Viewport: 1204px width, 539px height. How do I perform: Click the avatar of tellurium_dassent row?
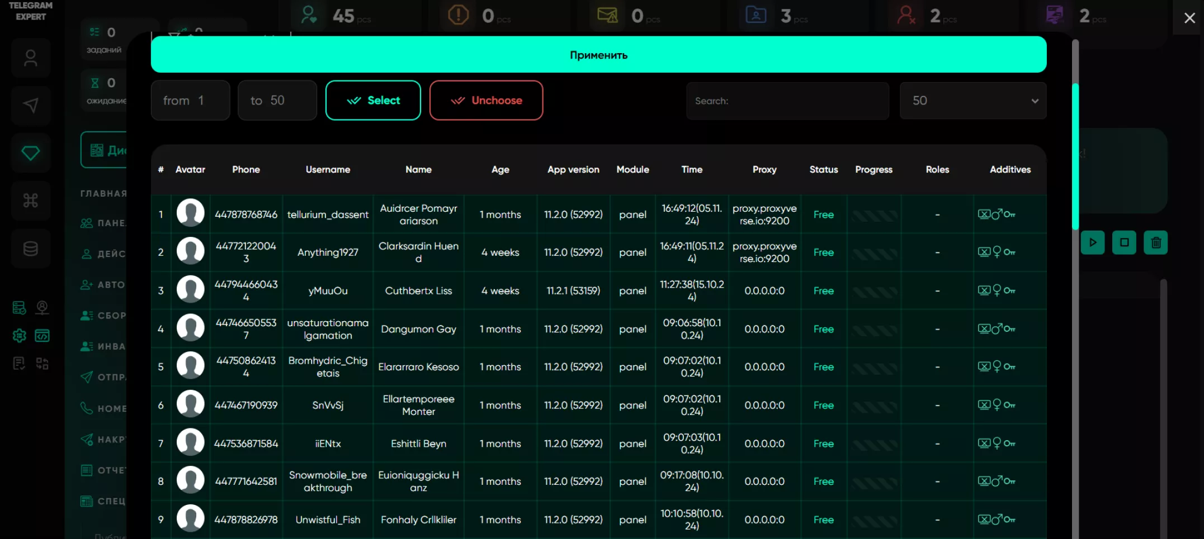coord(191,213)
